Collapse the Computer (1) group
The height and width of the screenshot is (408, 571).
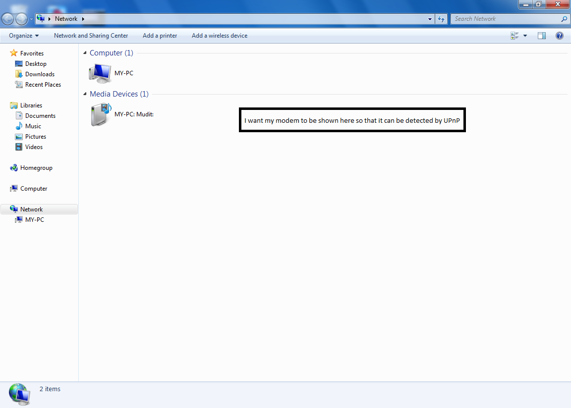click(85, 53)
